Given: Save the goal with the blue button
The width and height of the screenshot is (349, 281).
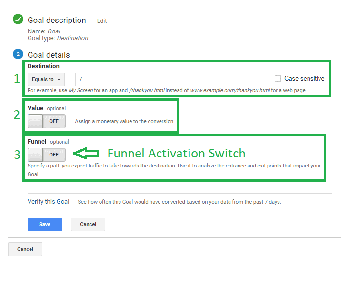Looking at the screenshot, I should click(45, 224).
